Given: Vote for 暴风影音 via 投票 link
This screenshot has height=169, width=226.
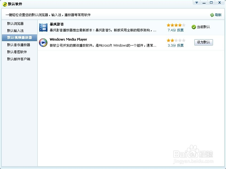Looking at the screenshot, I should pyautogui.click(x=180, y=30).
